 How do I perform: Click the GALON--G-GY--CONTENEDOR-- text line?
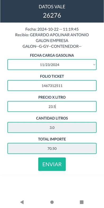pyautogui.click(x=52, y=46)
